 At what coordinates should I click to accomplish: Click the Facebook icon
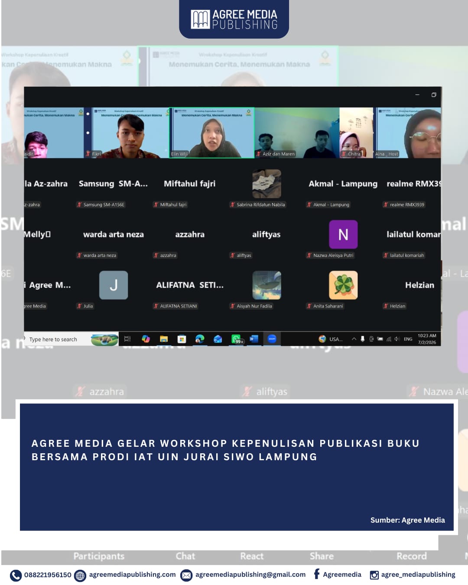(x=317, y=574)
